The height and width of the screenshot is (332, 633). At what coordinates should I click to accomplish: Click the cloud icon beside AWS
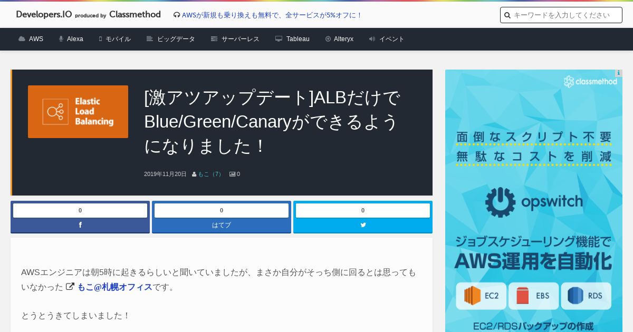click(x=22, y=39)
